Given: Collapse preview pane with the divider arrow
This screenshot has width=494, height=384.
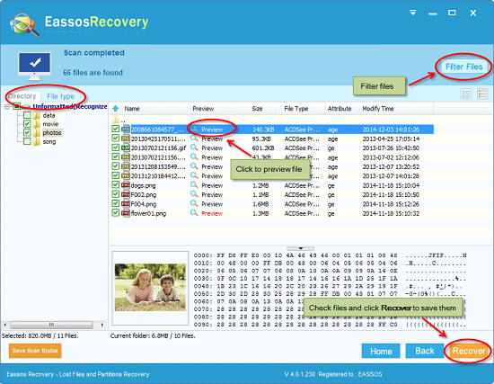Looking at the screenshot, I should [300, 248].
